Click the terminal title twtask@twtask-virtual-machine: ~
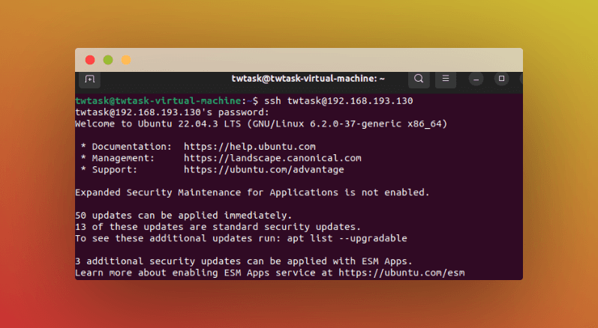The image size is (598, 328). pyautogui.click(x=308, y=79)
